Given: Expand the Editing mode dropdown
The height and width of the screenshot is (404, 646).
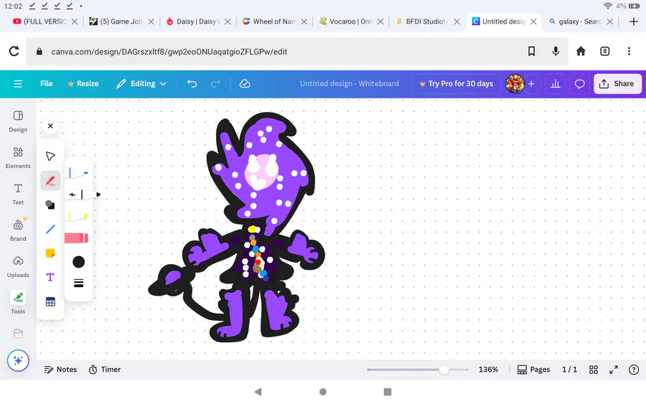Looking at the screenshot, I should coord(141,84).
